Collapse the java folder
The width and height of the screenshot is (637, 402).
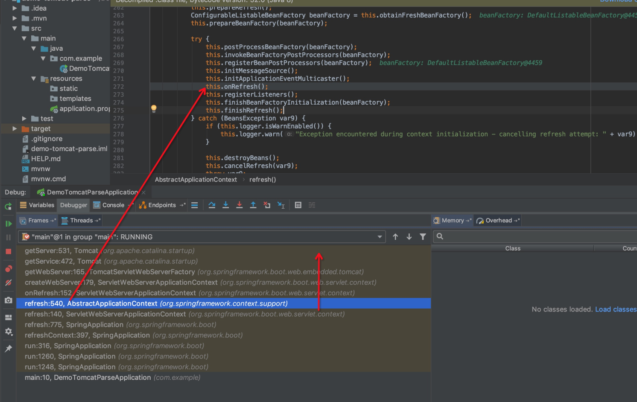pos(33,48)
